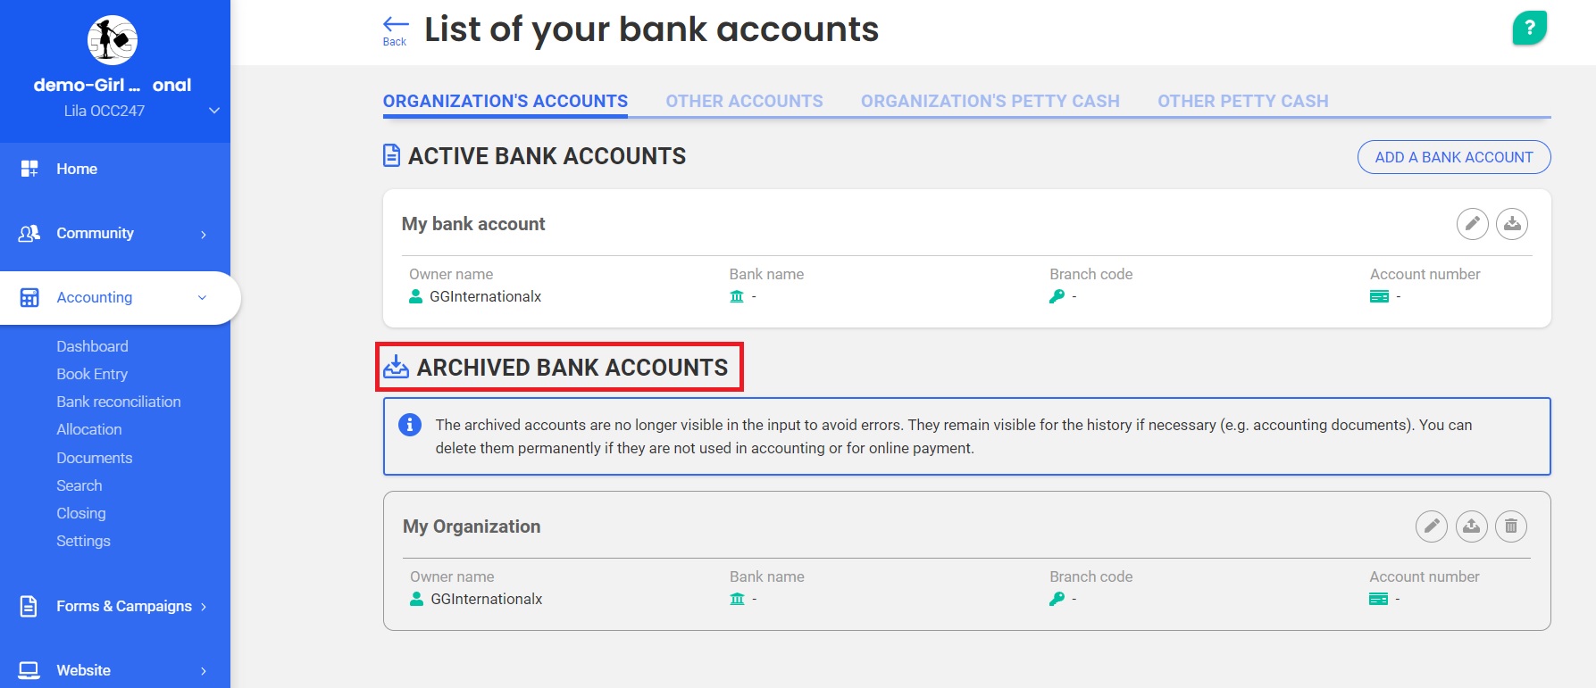Open the green help question mark
Image resolution: width=1596 pixels, height=688 pixels.
pos(1529,29)
